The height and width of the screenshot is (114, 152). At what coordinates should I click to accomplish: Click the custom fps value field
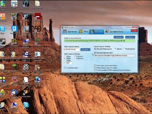pos(69,63)
